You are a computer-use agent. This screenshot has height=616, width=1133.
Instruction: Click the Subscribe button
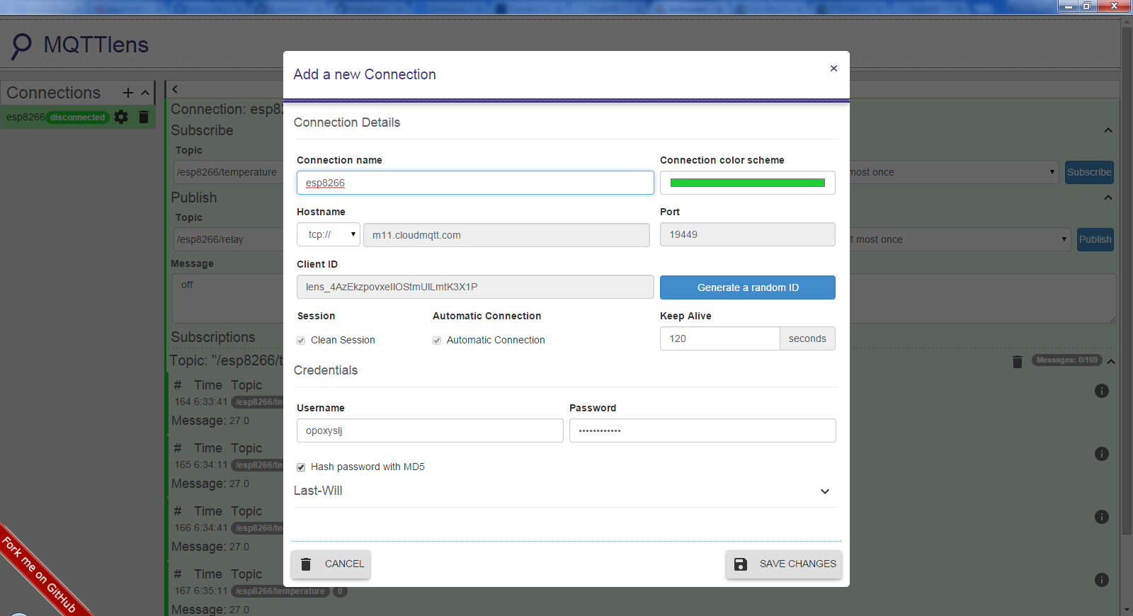[1089, 172]
